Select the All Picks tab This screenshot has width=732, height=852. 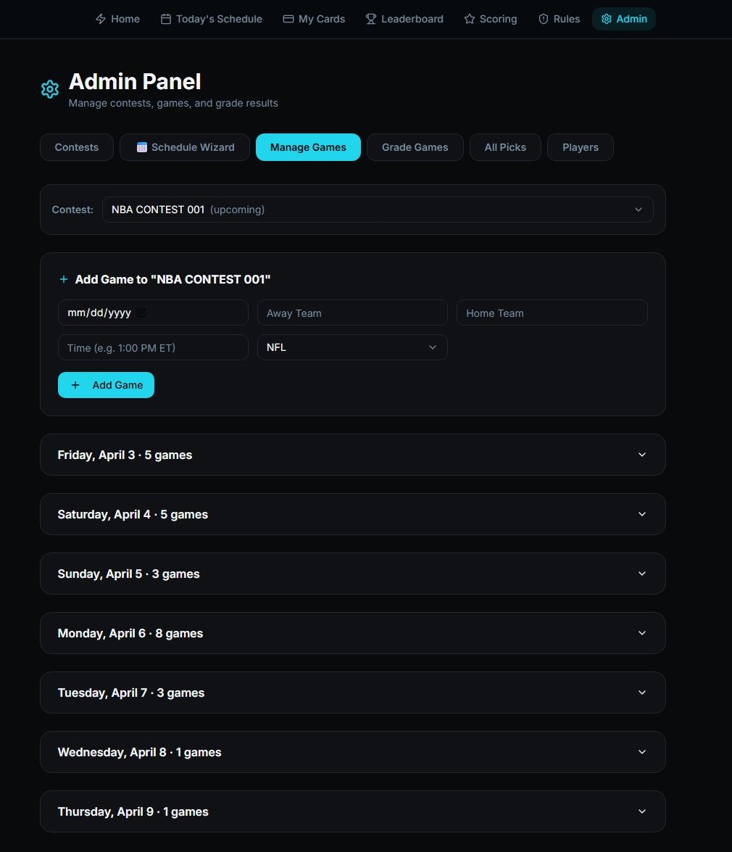(505, 147)
